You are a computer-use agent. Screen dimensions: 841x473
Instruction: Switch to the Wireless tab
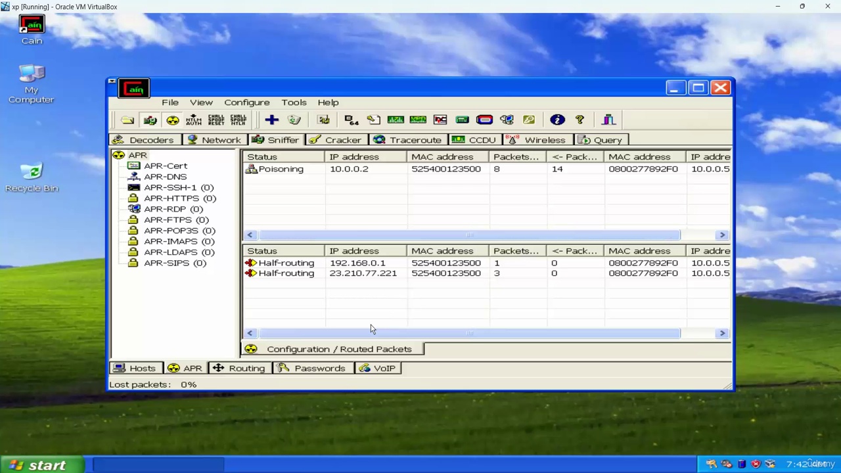tap(537, 140)
